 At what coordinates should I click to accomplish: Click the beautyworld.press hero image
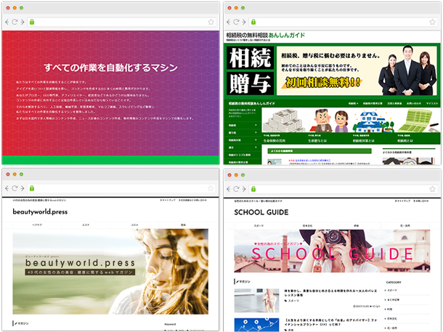click(110, 272)
